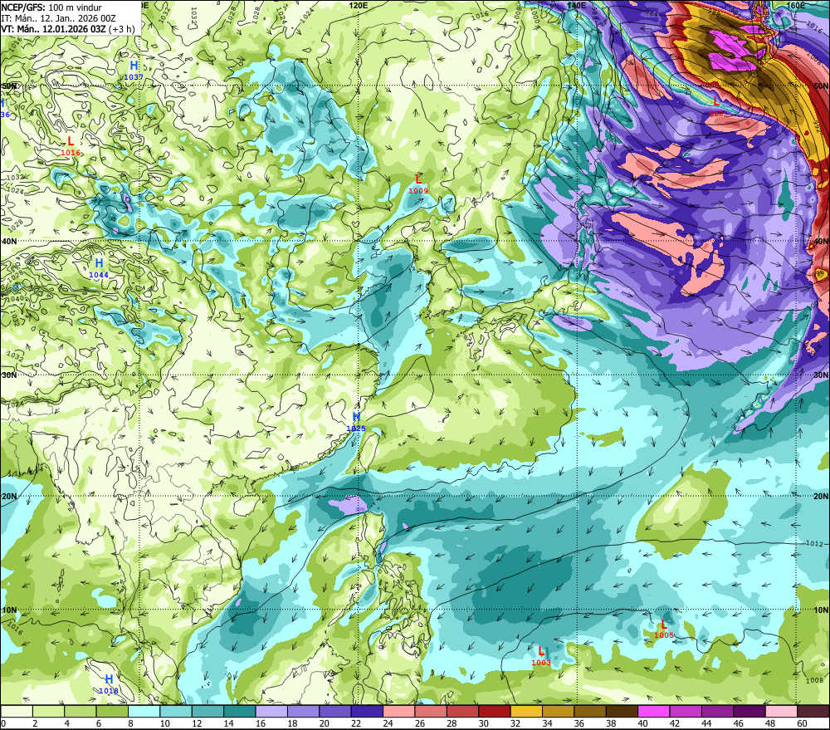Click the lavender 16–18 legend swatch

click(x=271, y=711)
